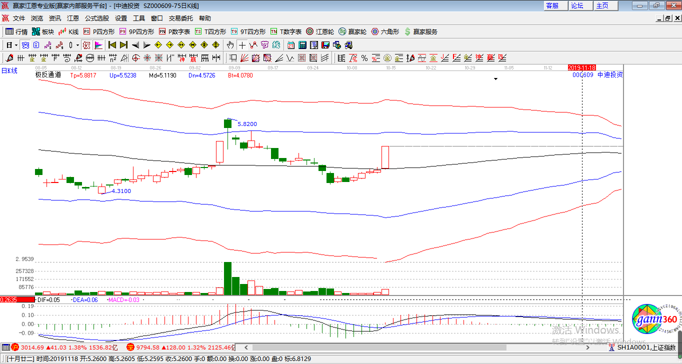Select the percent % tool
682x364 pixels.
364,58
